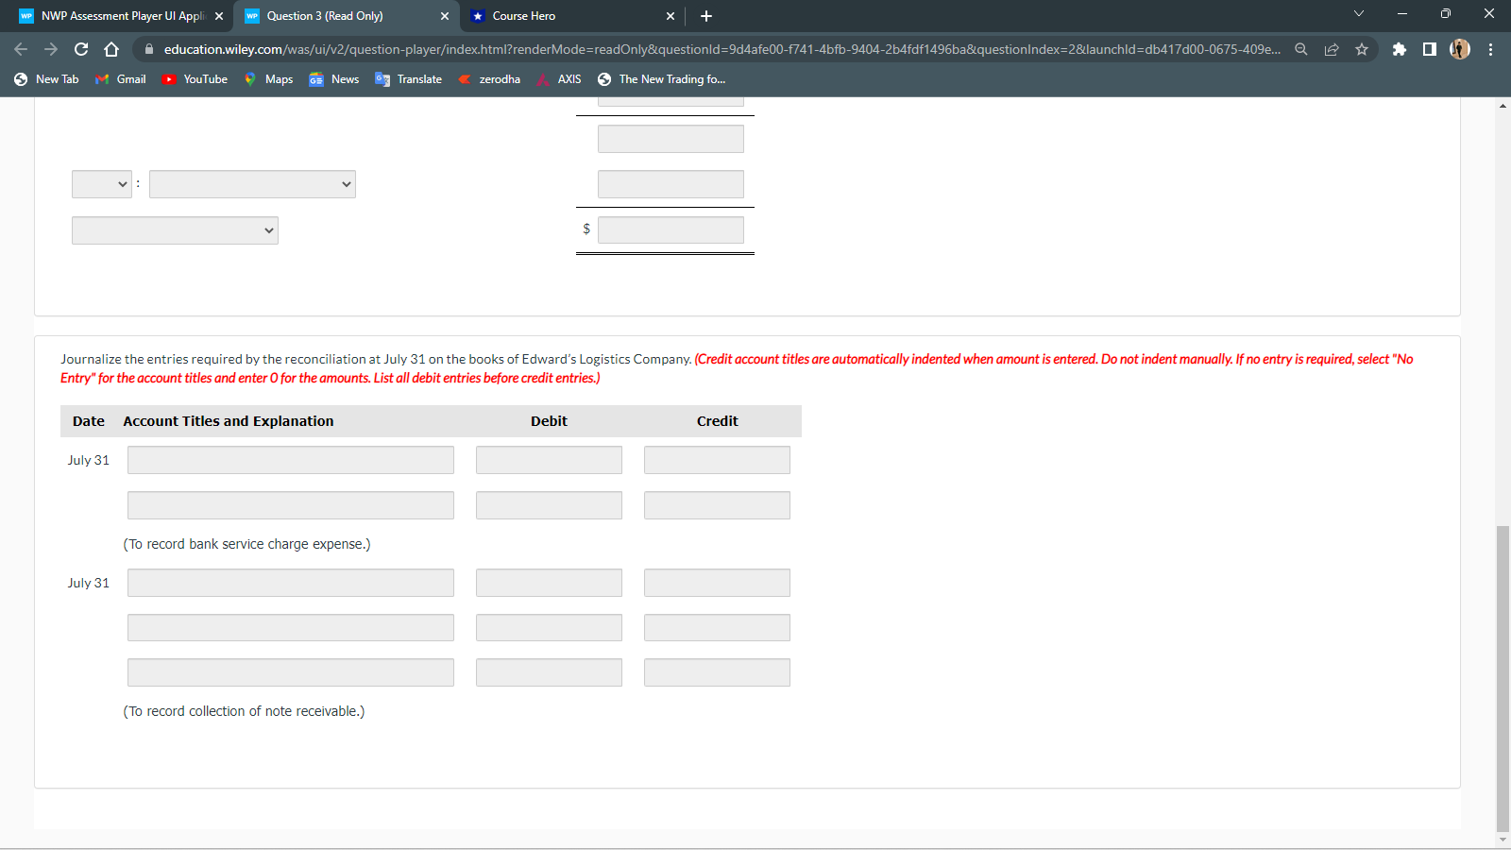
Task: Click second account title field for note receivable entry
Action: coord(291,628)
